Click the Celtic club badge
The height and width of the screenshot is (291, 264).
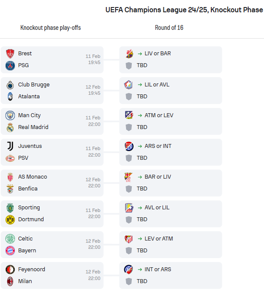pyautogui.click(x=10, y=239)
